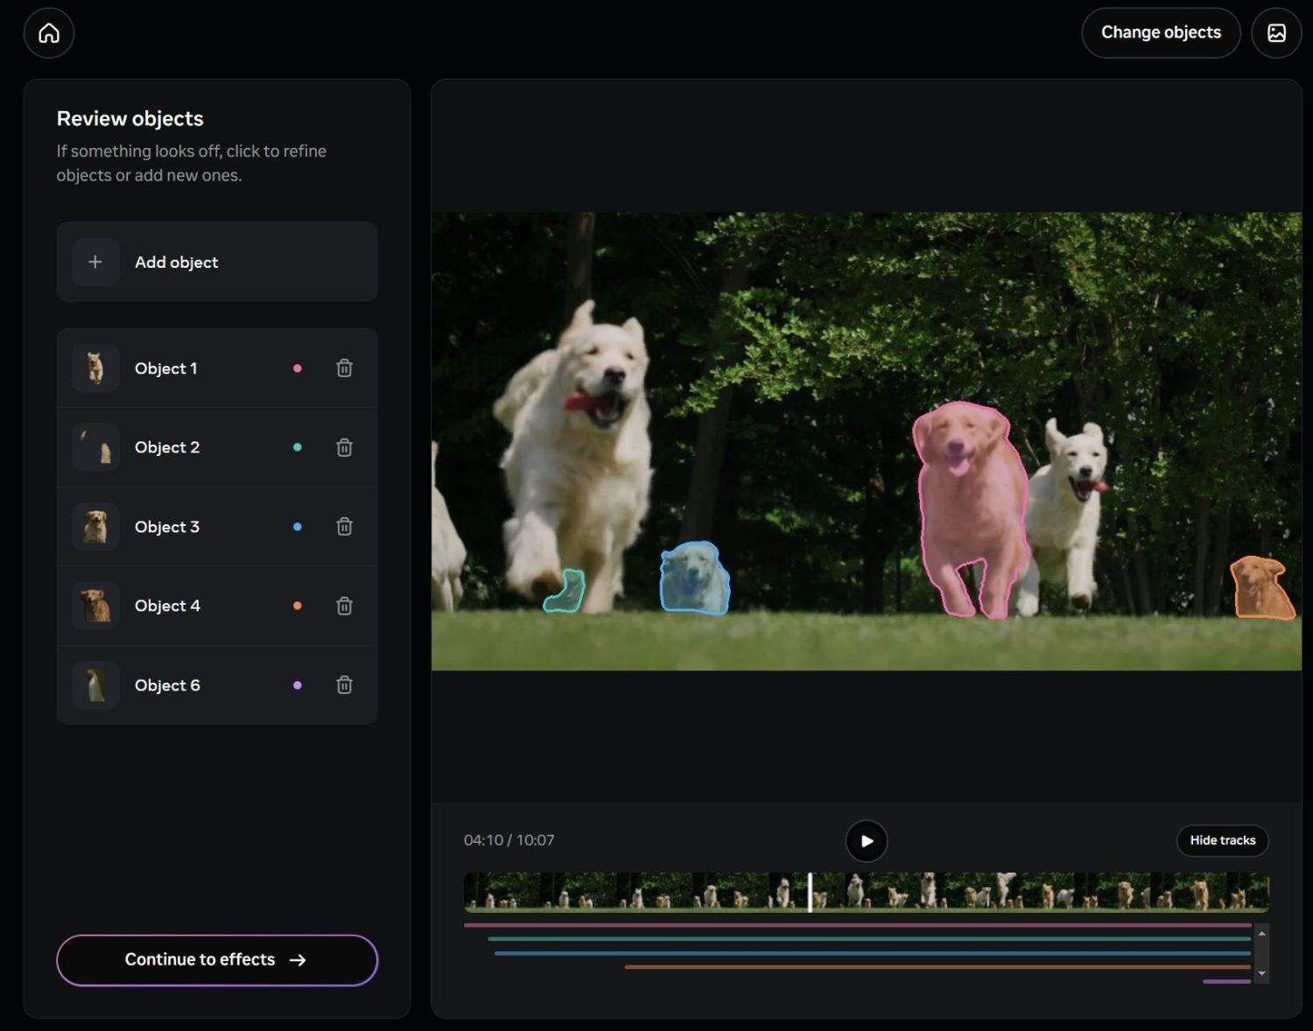
Task: Hide the object tracks
Action: (1222, 841)
